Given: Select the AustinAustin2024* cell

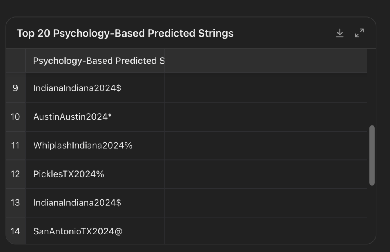Looking at the screenshot, I should (72, 117).
